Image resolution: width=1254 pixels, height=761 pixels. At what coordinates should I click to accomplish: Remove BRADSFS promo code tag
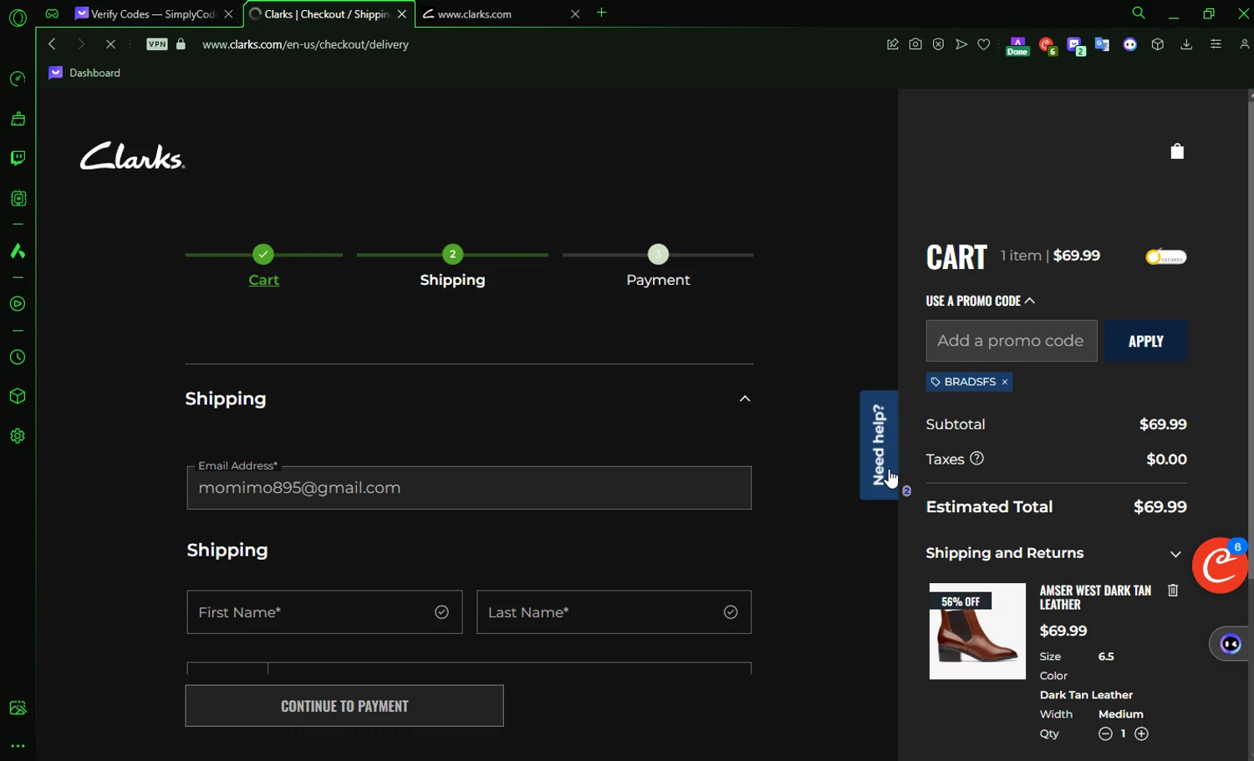click(1005, 382)
